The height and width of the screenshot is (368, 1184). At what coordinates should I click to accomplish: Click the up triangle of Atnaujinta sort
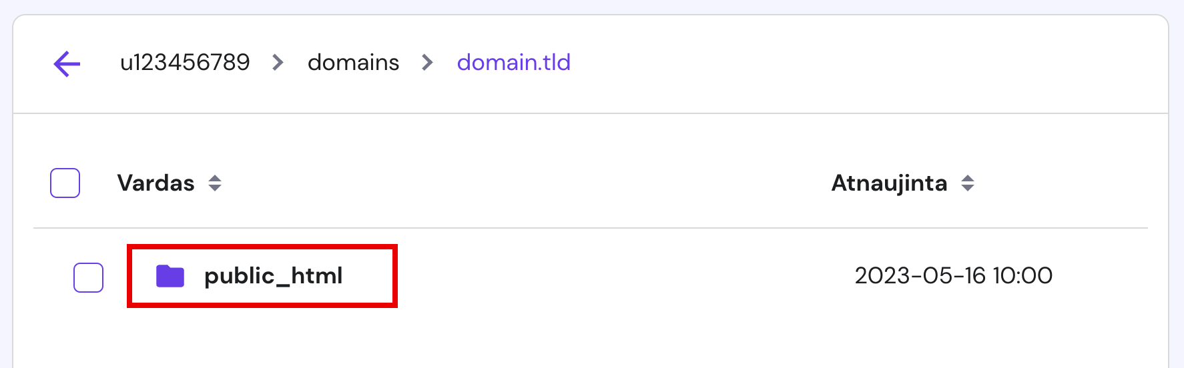pyautogui.click(x=968, y=178)
